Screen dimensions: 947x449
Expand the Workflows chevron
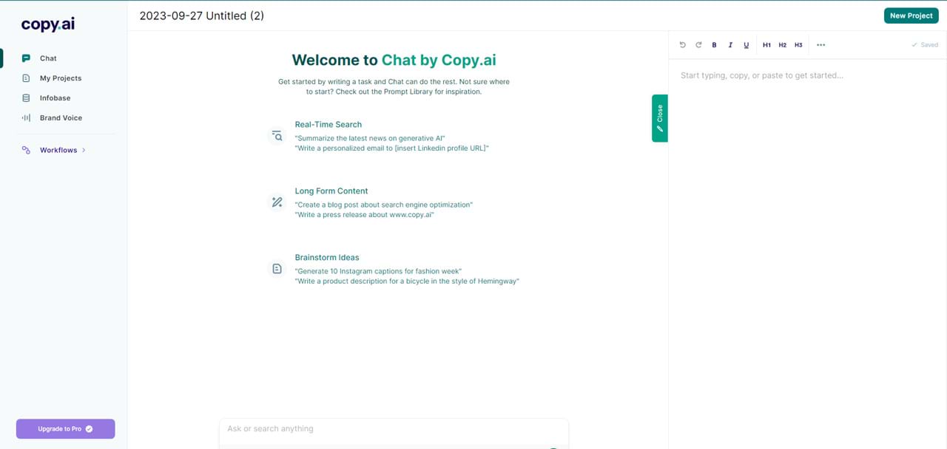tap(84, 150)
